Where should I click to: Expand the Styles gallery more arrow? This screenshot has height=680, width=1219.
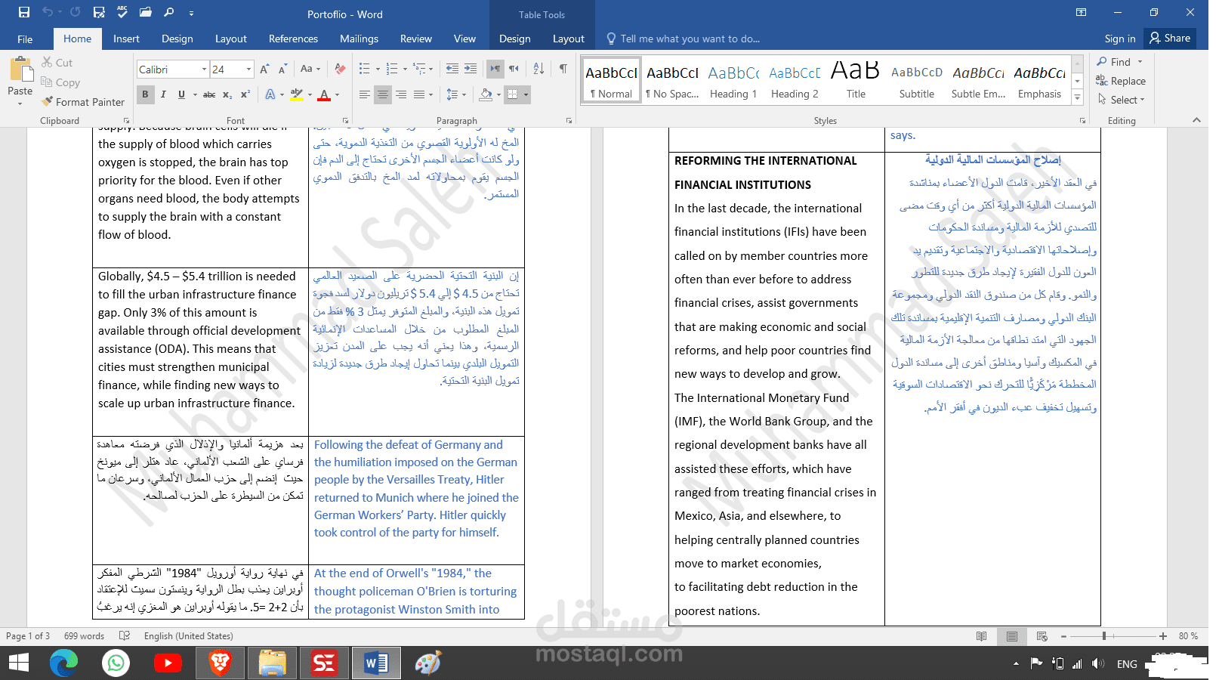coord(1078,97)
